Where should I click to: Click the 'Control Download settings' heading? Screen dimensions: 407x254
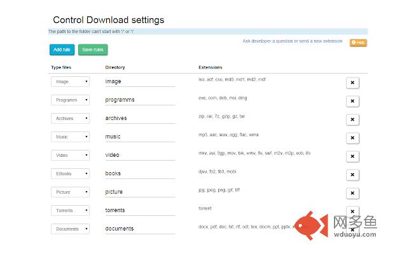[109, 20]
